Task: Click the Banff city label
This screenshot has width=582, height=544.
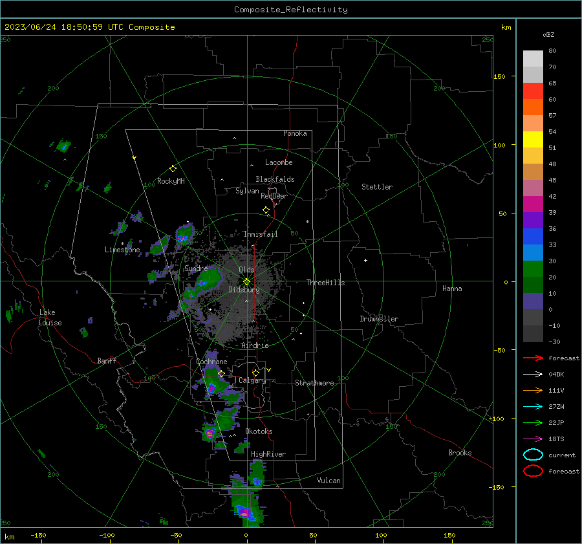Action: click(x=107, y=360)
